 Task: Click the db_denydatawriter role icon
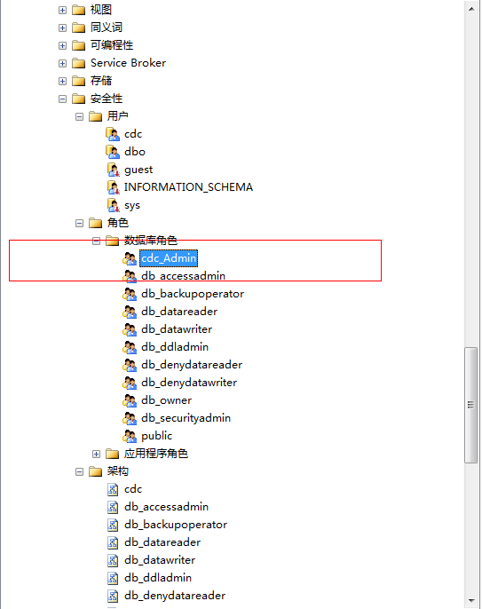[x=130, y=383]
